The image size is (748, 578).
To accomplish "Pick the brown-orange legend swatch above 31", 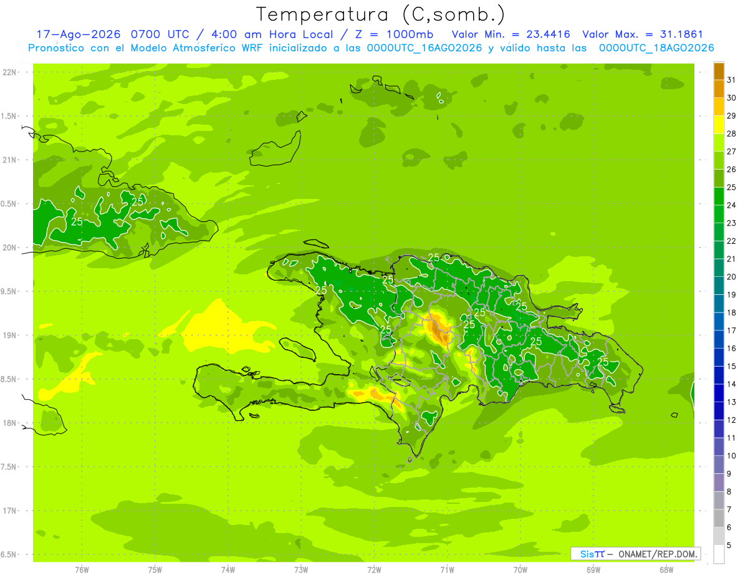I will [719, 71].
